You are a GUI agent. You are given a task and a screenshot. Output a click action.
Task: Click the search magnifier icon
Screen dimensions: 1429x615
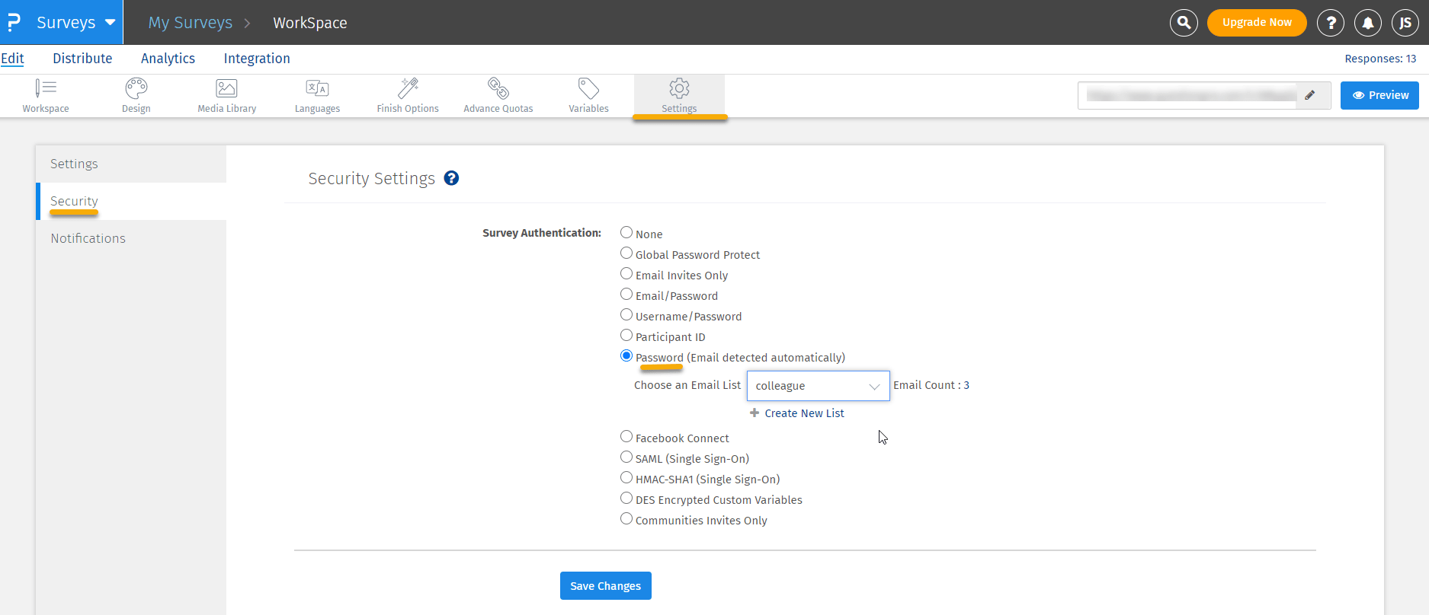(x=1184, y=23)
